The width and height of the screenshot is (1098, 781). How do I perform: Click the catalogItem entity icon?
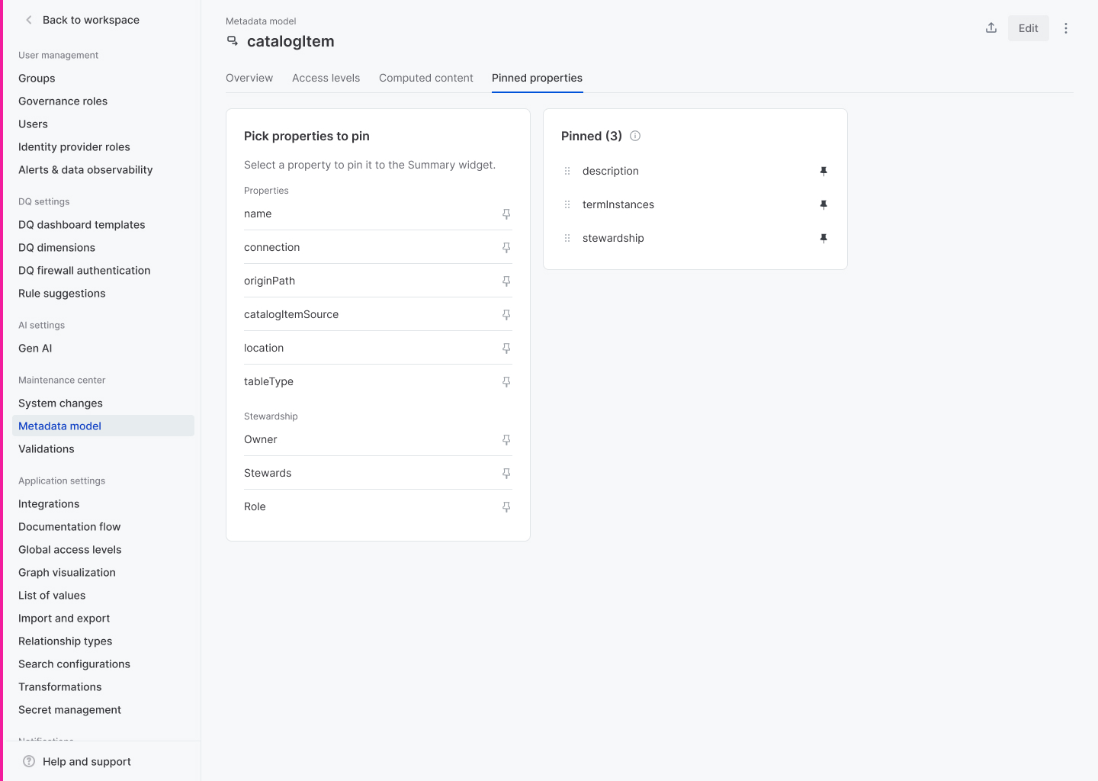(233, 41)
